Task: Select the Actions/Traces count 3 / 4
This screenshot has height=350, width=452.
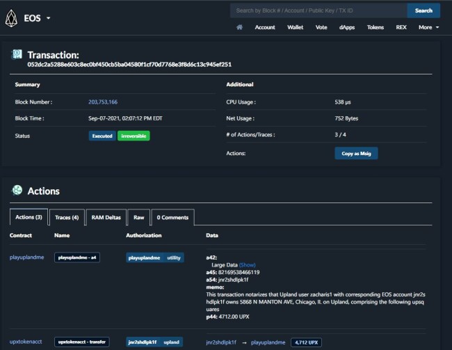Action: (341, 135)
